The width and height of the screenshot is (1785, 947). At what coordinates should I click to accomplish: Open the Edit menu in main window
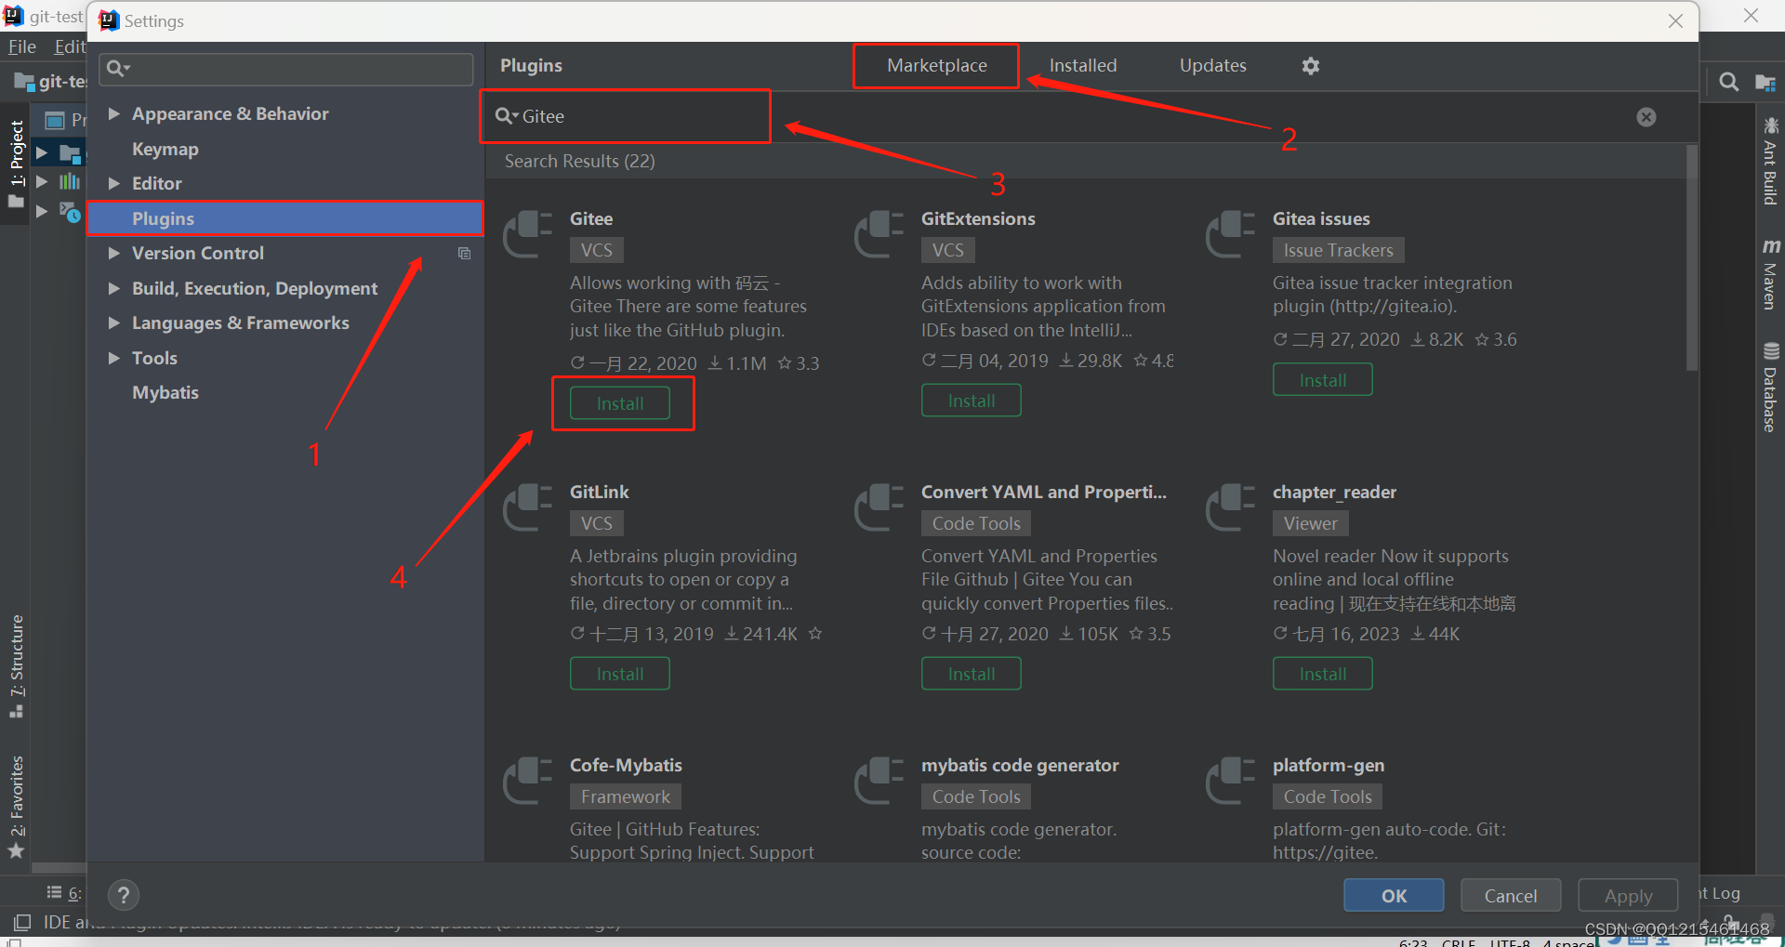point(70,46)
